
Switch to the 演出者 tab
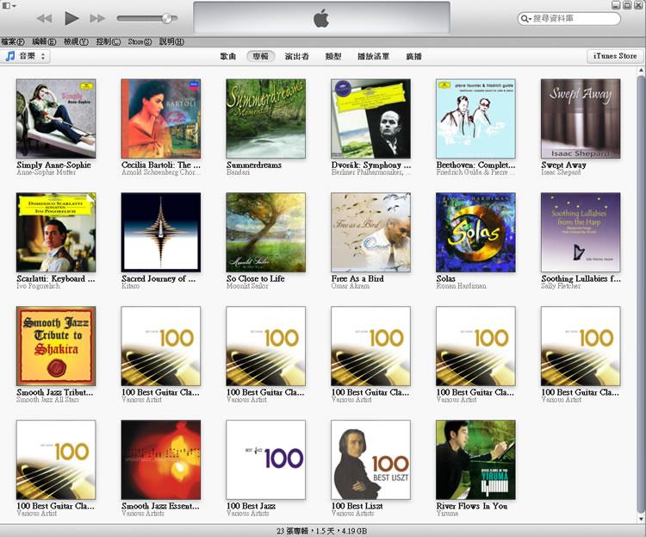(296, 57)
